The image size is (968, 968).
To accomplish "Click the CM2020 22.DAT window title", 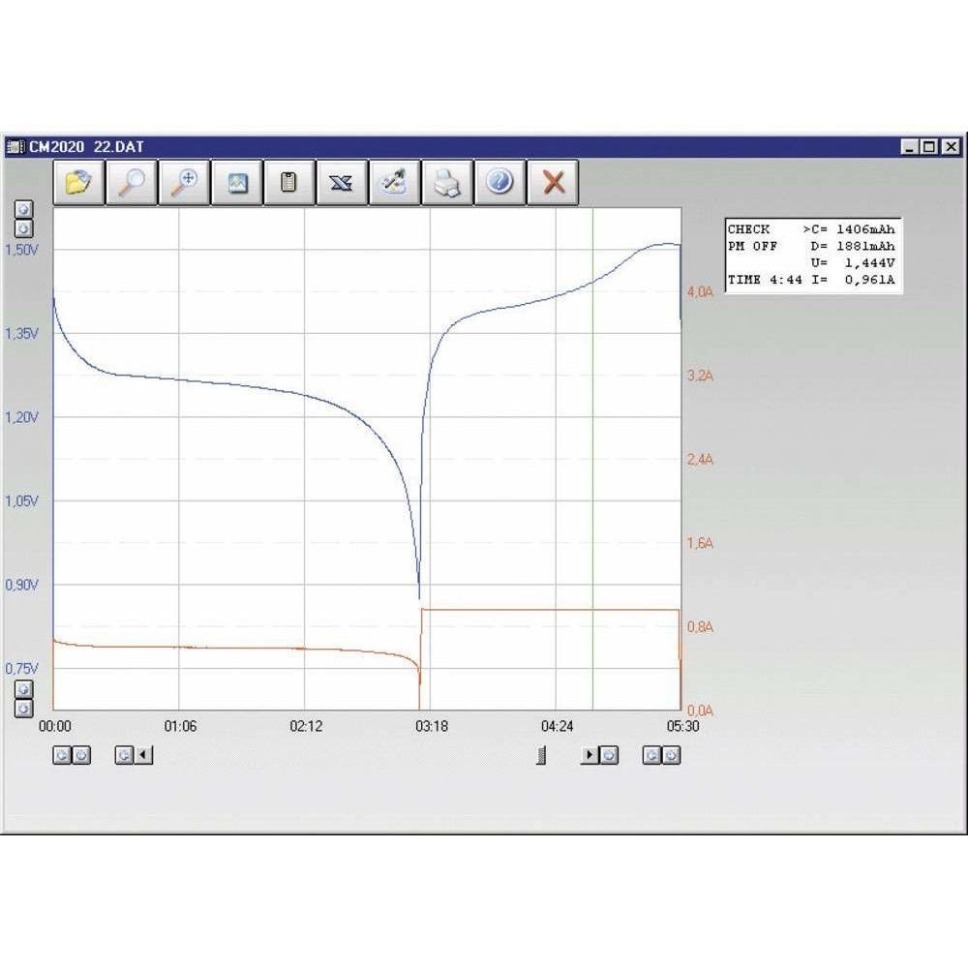I will click(x=86, y=147).
